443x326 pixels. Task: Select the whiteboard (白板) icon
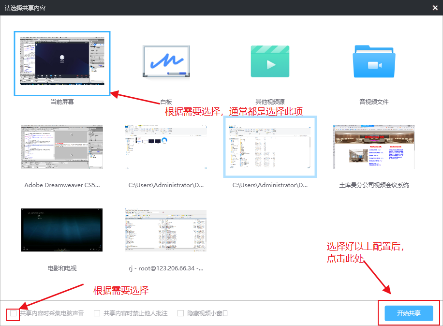[166, 61]
